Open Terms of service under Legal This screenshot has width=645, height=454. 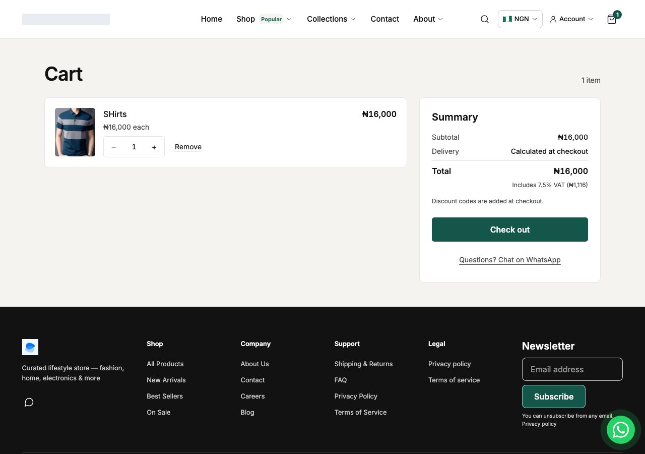pyautogui.click(x=454, y=380)
